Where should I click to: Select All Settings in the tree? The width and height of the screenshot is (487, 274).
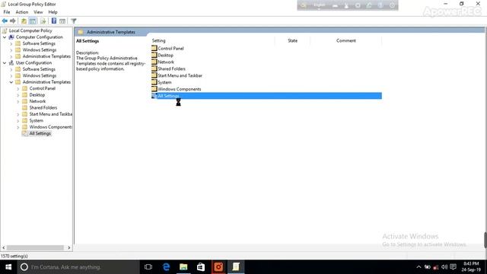click(x=40, y=134)
